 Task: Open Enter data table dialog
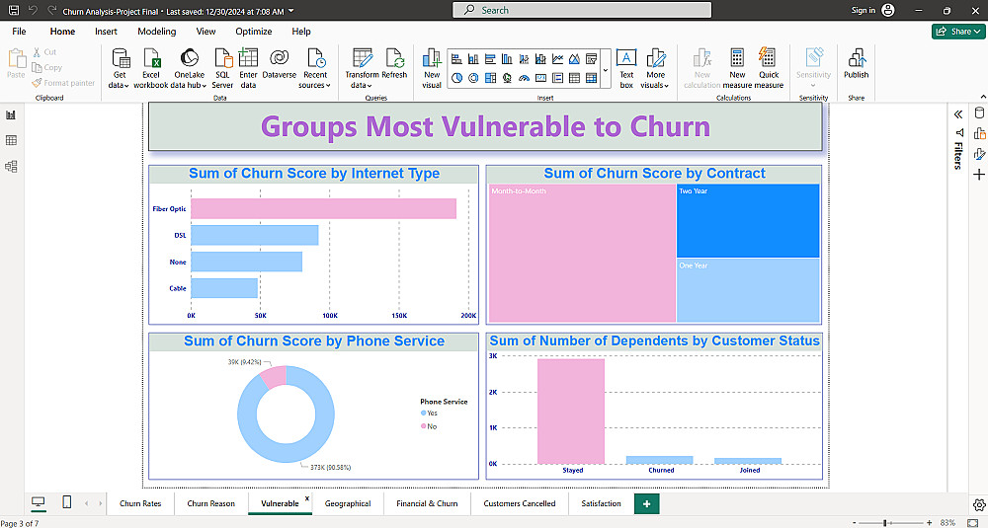tap(248, 69)
